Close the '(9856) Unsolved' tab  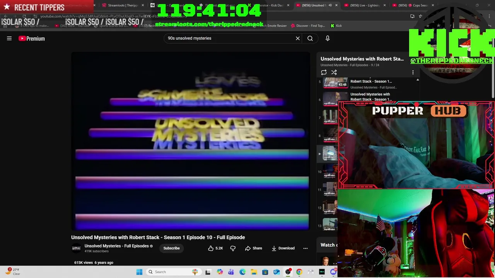pos(336,5)
